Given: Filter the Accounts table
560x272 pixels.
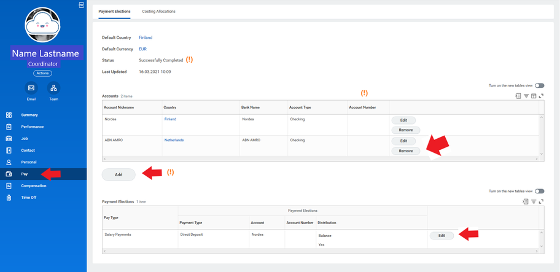Looking at the screenshot, I should (526, 96).
